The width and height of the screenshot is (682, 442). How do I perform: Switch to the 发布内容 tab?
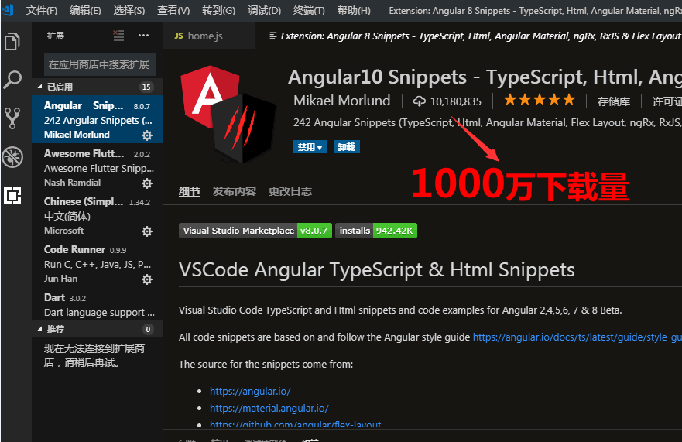click(x=235, y=191)
